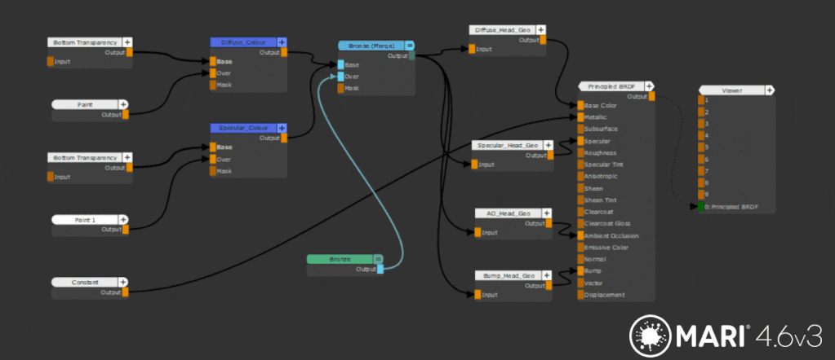Expand the Diffuse_Colour node with plus button
Screen dimensions: 835x360
coord(282,42)
